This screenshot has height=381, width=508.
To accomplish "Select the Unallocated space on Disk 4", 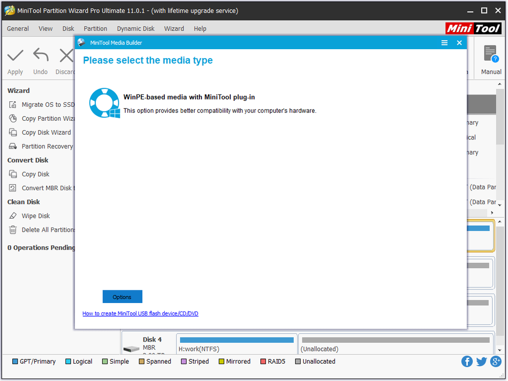I will [396, 344].
